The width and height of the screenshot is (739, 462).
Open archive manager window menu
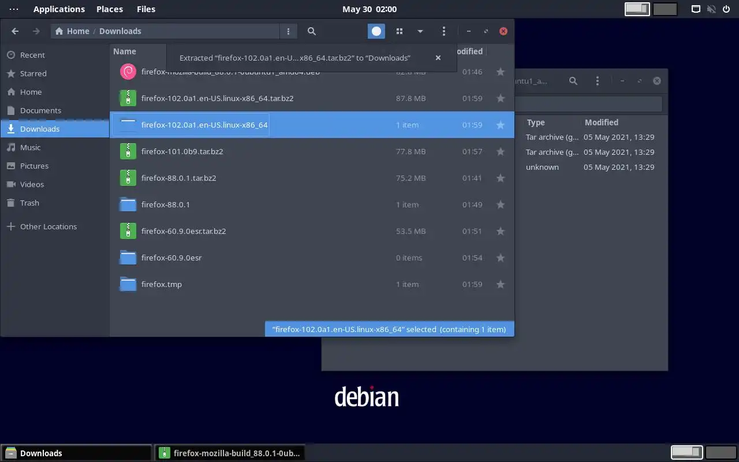[x=598, y=81]
